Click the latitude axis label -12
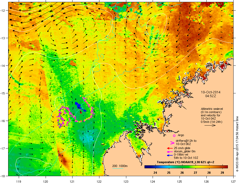This screenshot has height=184, width=239. (x=3, y=11)
